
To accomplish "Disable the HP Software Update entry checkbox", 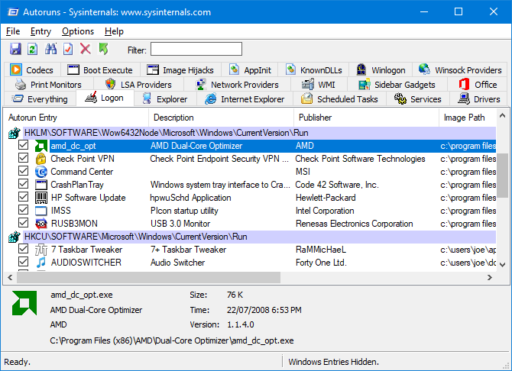I will 23,198.
